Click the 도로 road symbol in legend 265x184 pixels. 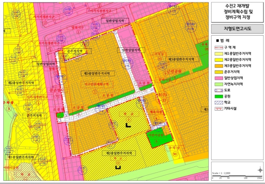tap(219, 90)
